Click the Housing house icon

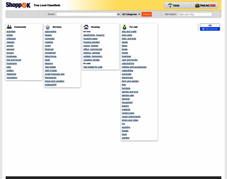coord(86,27)
